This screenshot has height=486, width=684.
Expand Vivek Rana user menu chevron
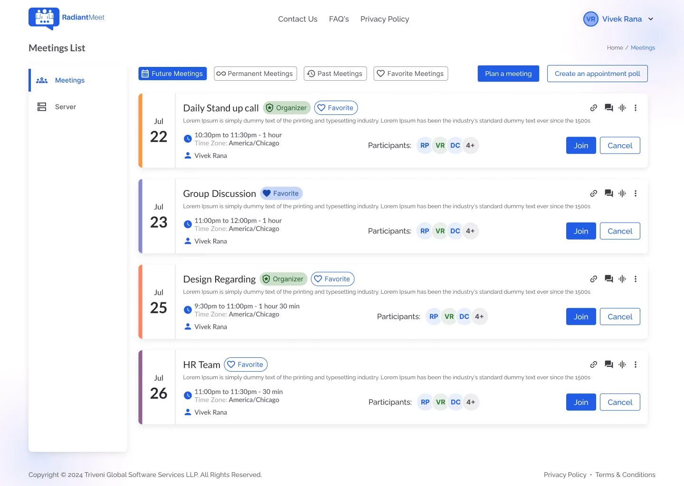click(x=651, y=19)
